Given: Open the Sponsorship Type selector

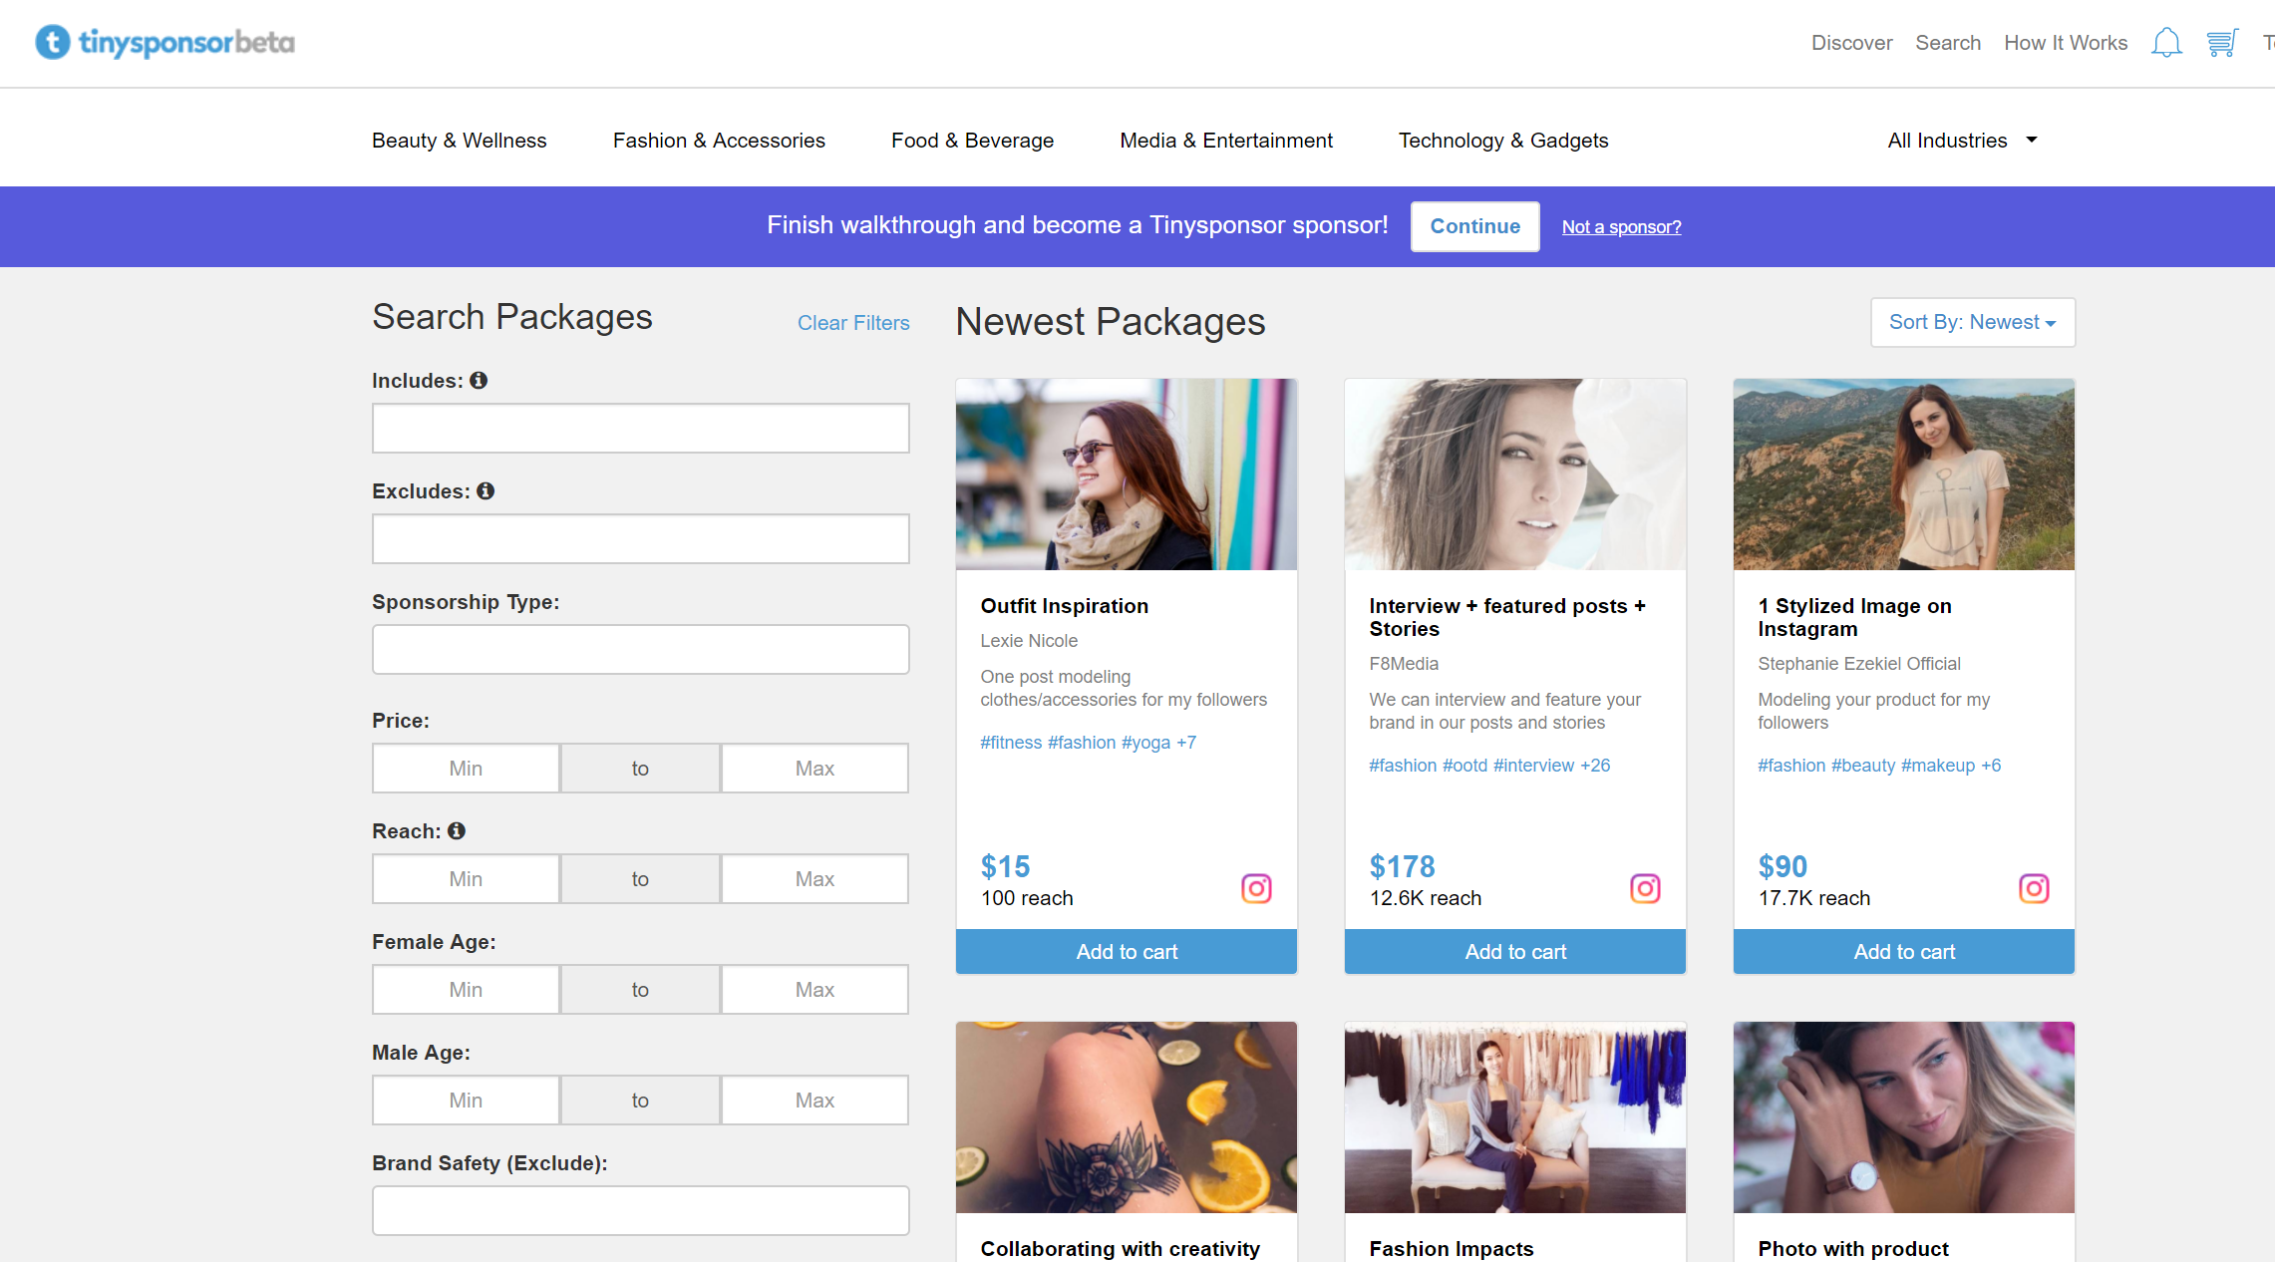Looking at the screenshot, I should tap(640, 649).
